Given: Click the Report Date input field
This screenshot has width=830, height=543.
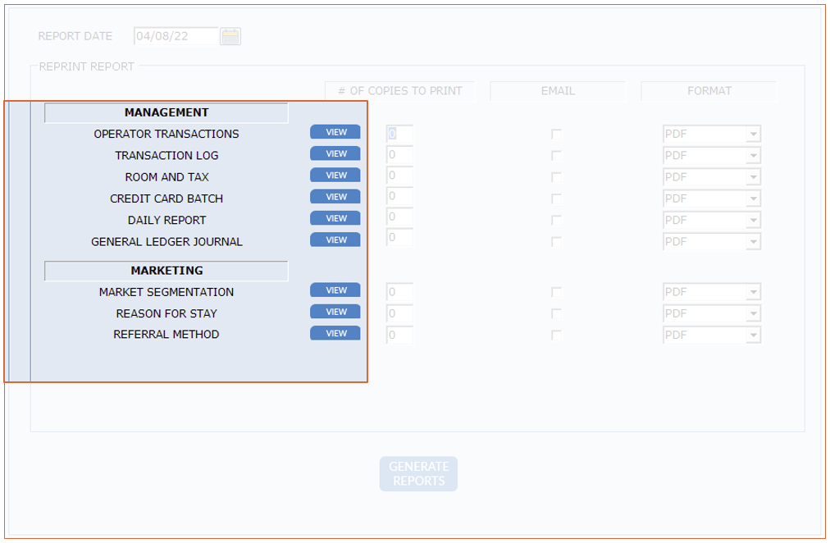Looking at the screenshot, I should [x=176, y=36].
